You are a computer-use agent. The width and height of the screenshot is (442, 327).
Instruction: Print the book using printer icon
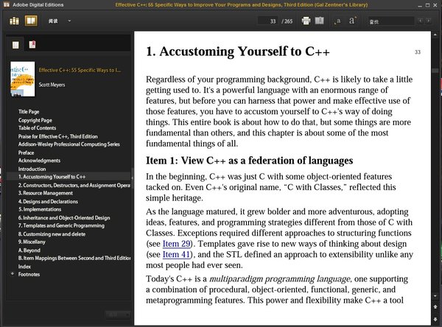306,21
